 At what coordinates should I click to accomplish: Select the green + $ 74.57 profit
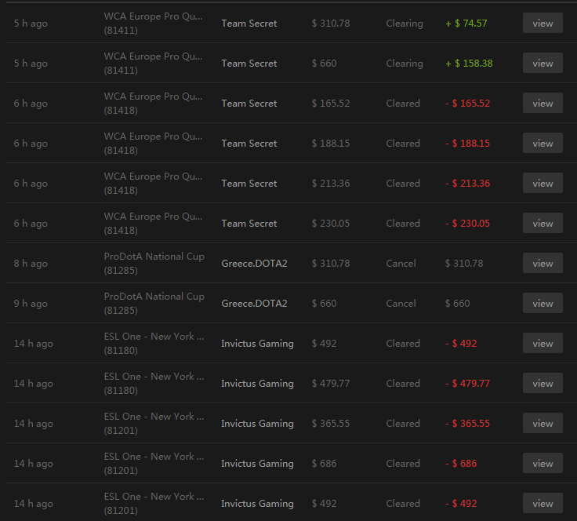(466, 24)
